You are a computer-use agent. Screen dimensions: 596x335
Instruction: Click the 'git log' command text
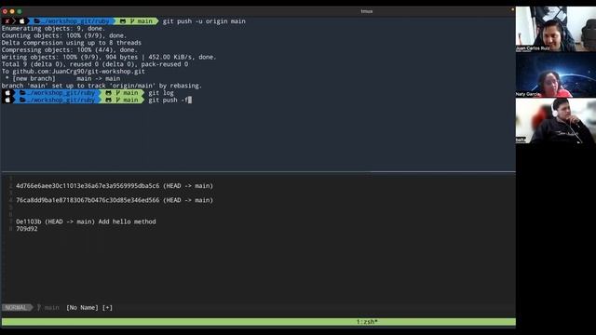pos(161,93)
